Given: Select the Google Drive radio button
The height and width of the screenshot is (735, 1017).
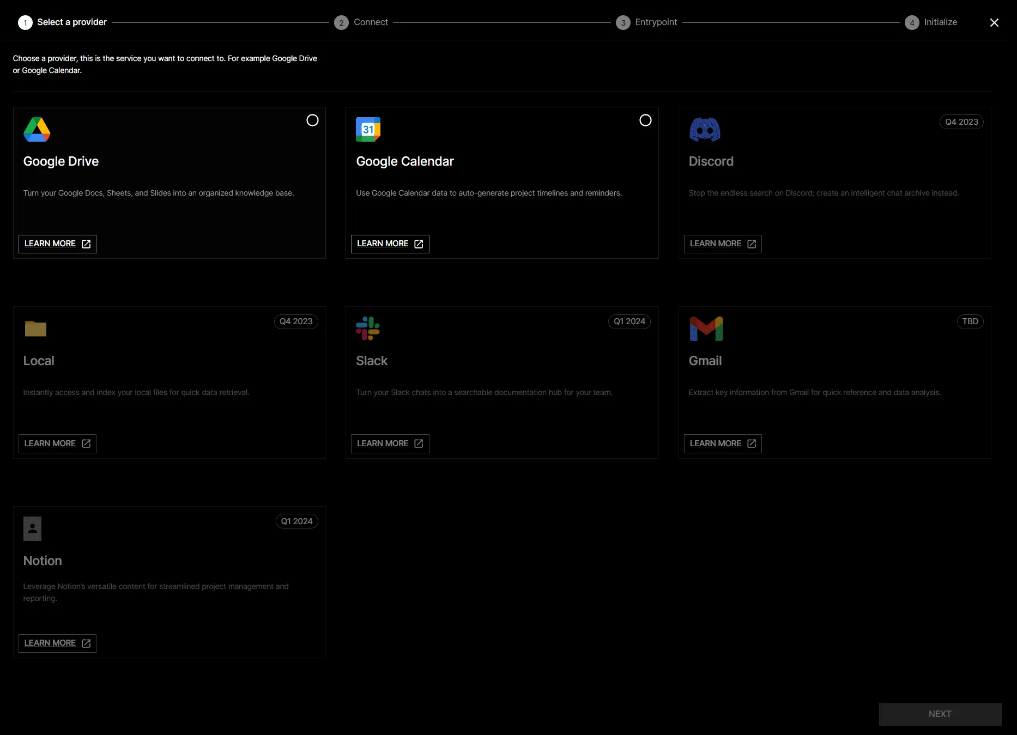Looking at the screenshot, I should (x=312, y=120).
